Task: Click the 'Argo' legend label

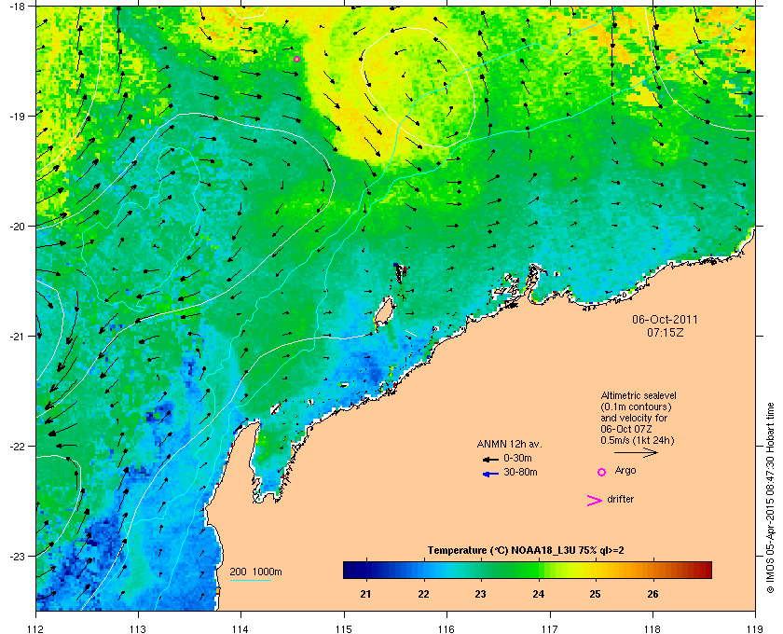Action: click(x=625, y=470)
